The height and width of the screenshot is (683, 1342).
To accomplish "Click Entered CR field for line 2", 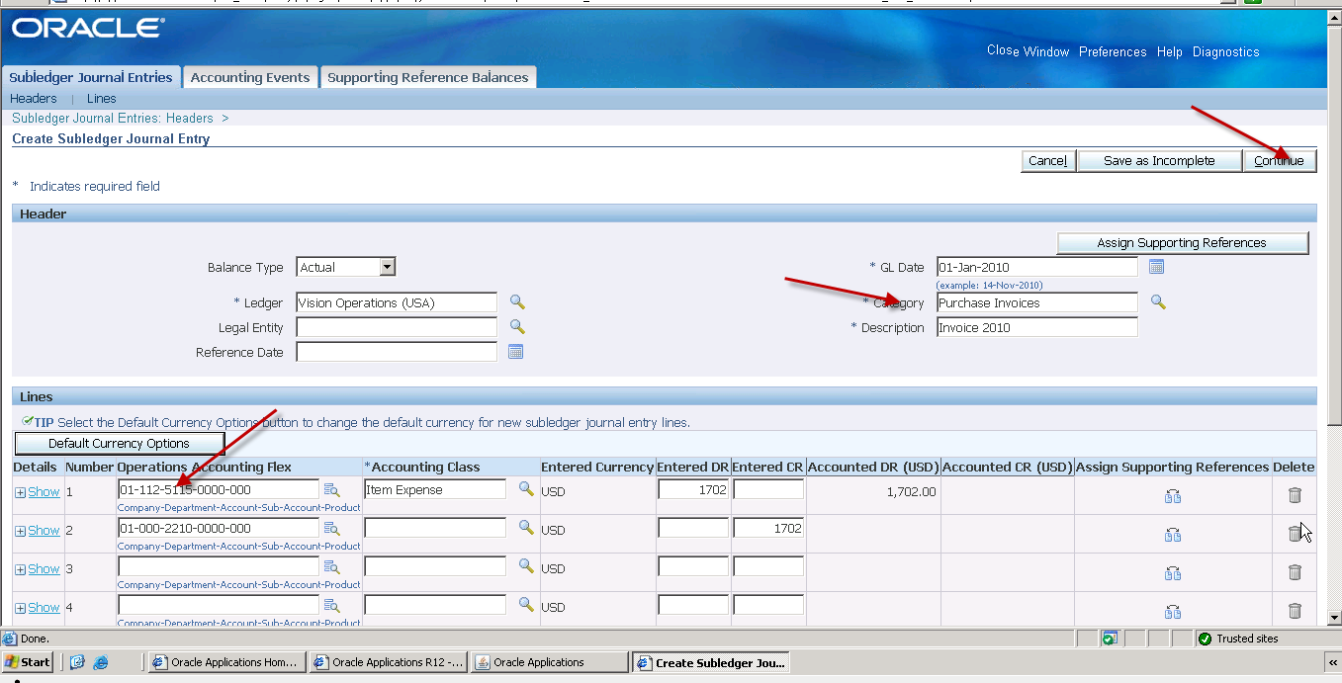I will coord(768,528).
